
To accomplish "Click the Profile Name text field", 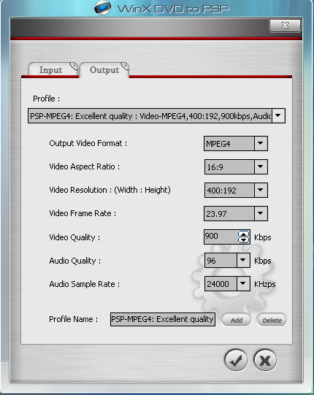I will (x=163, y=319).
